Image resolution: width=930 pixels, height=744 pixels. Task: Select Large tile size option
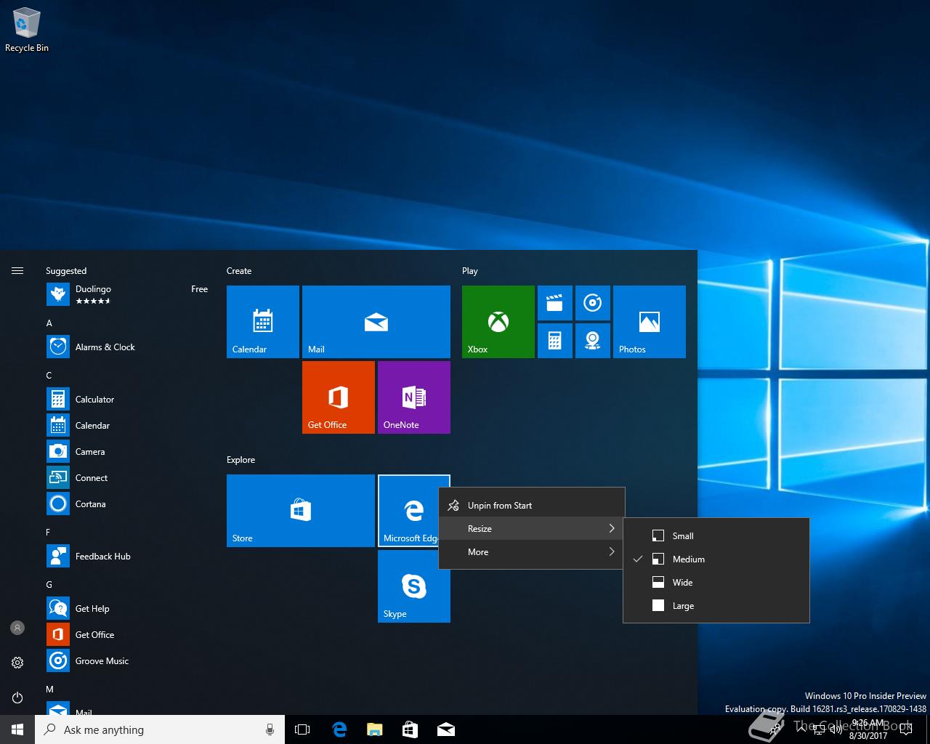pos(682,606)
